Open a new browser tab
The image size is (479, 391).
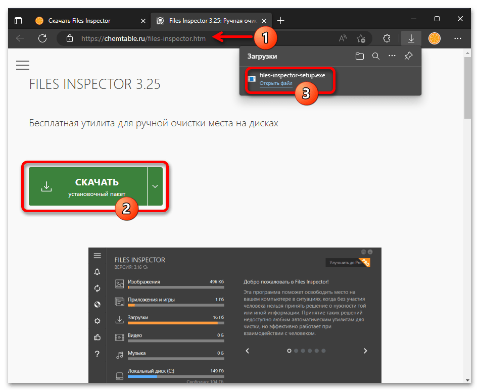280,21
